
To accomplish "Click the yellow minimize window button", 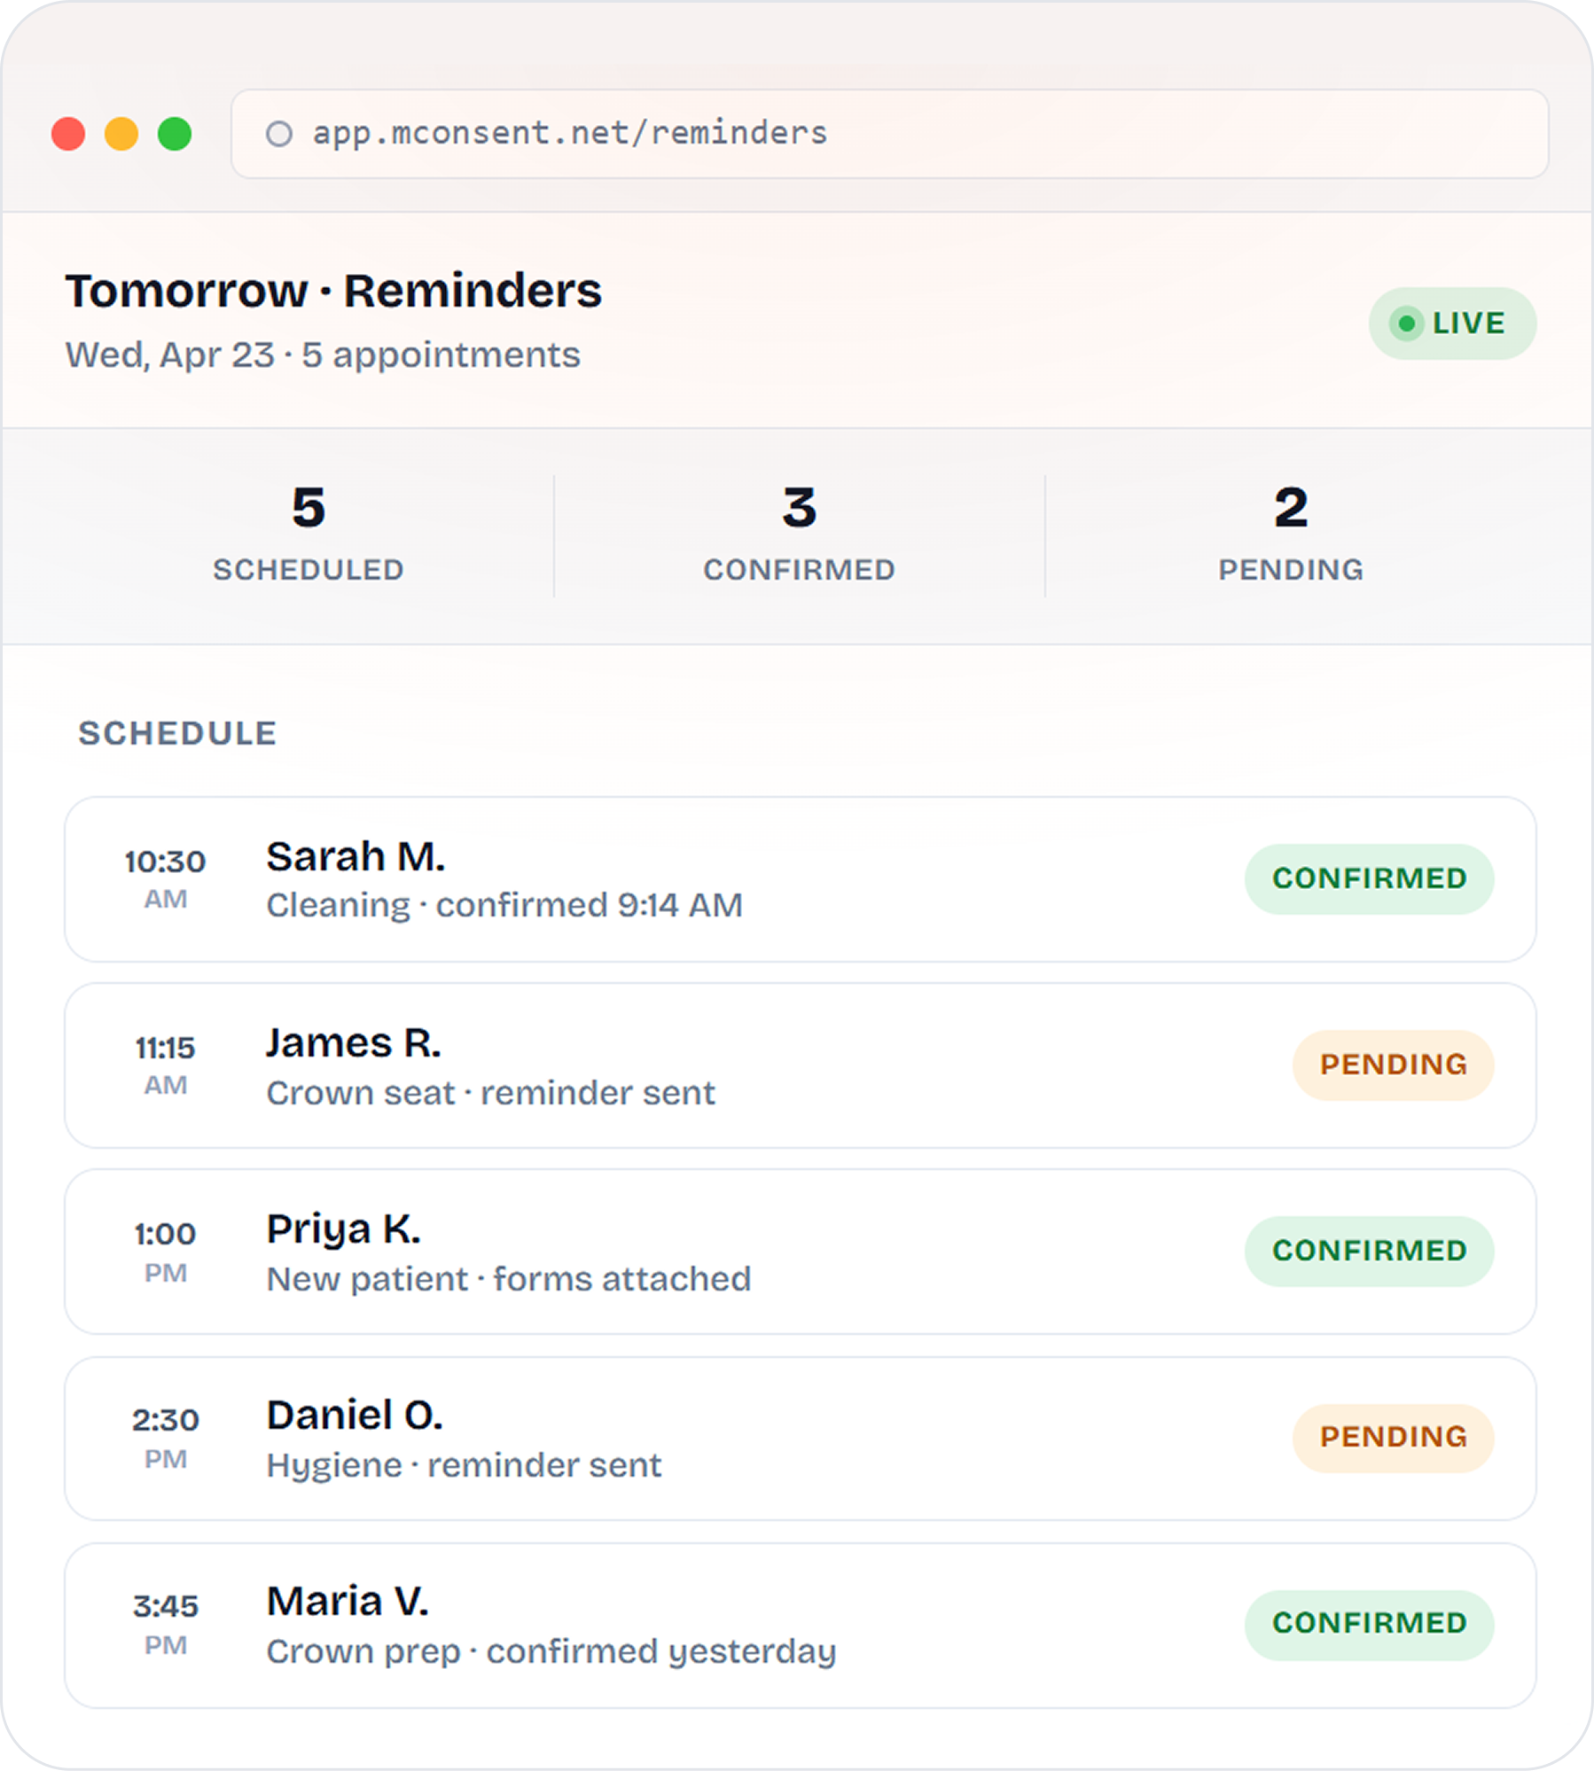I will 121,134.
